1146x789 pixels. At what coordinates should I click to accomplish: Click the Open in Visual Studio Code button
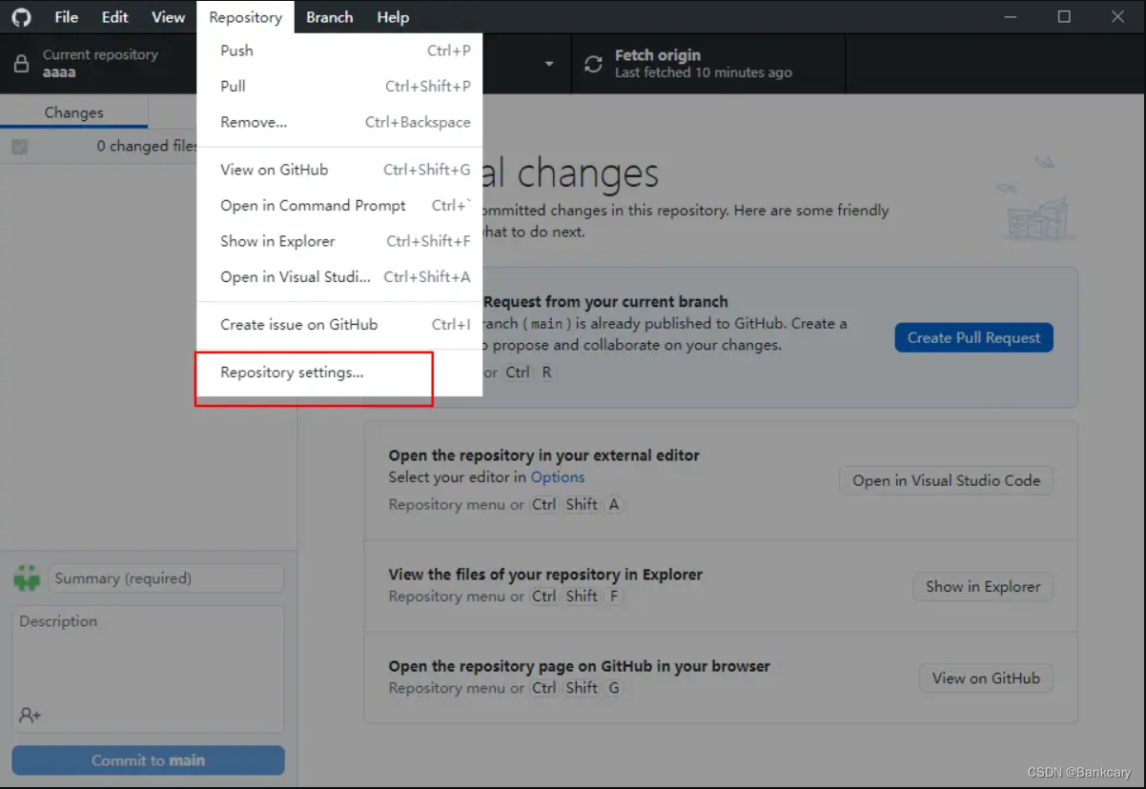click(x=945, y=480)
